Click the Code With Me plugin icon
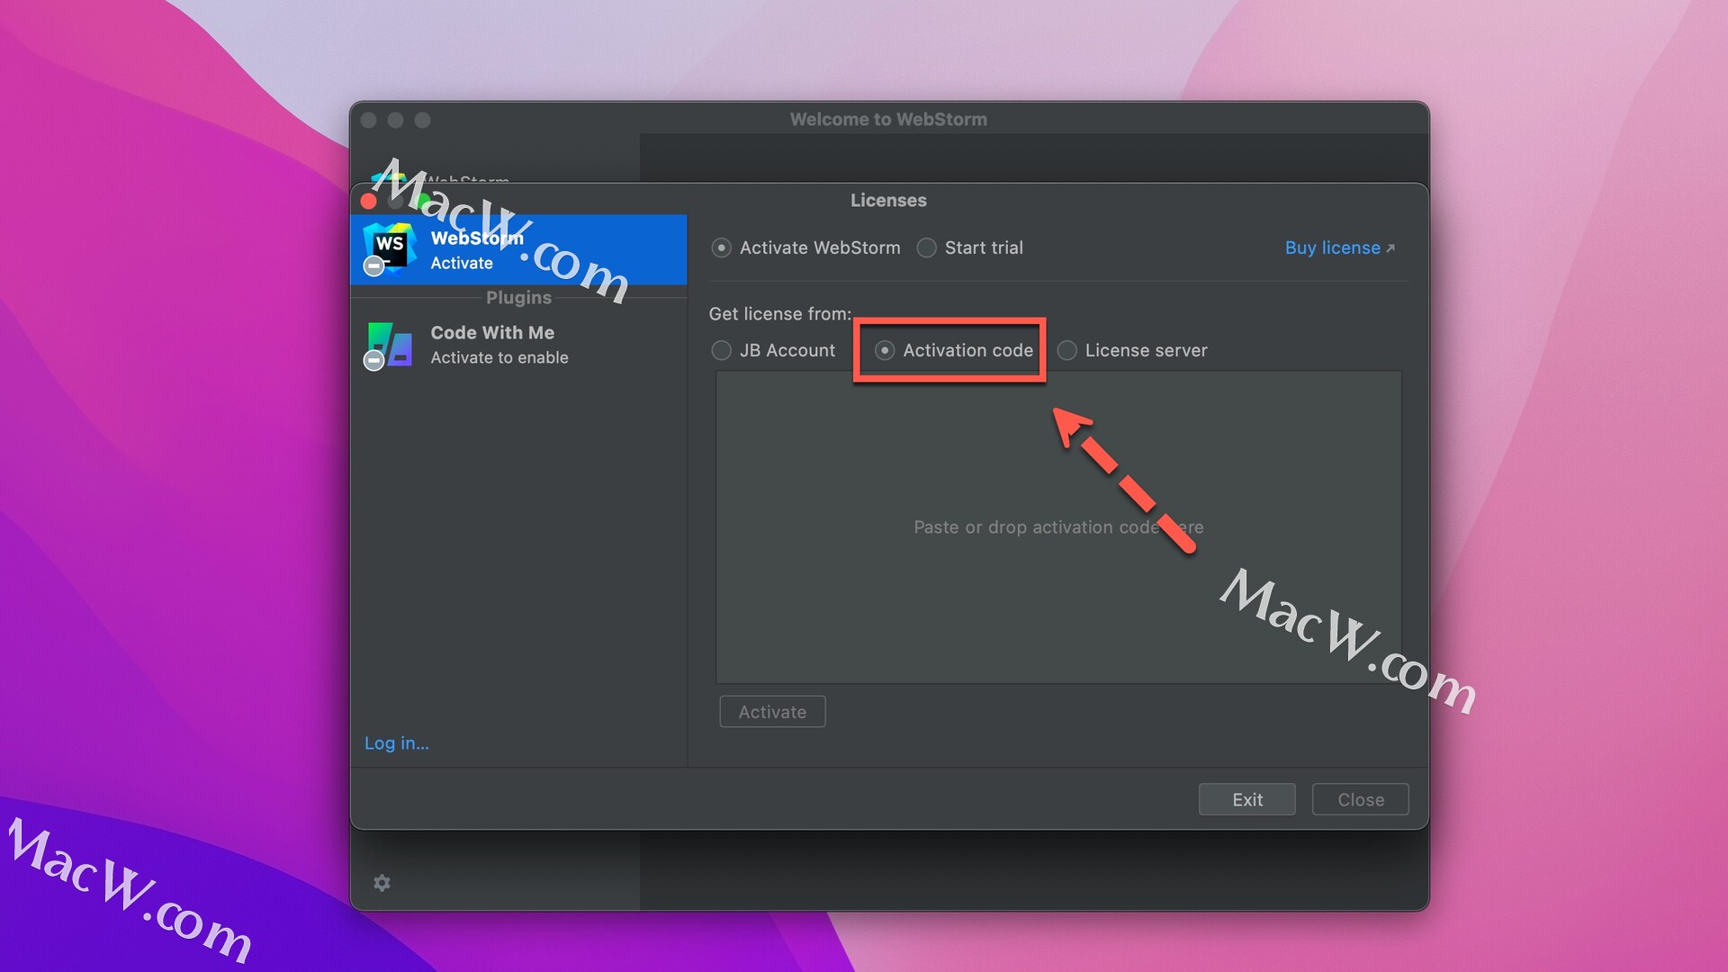Viewport: 1728px width, 972px height. [390, 345]
